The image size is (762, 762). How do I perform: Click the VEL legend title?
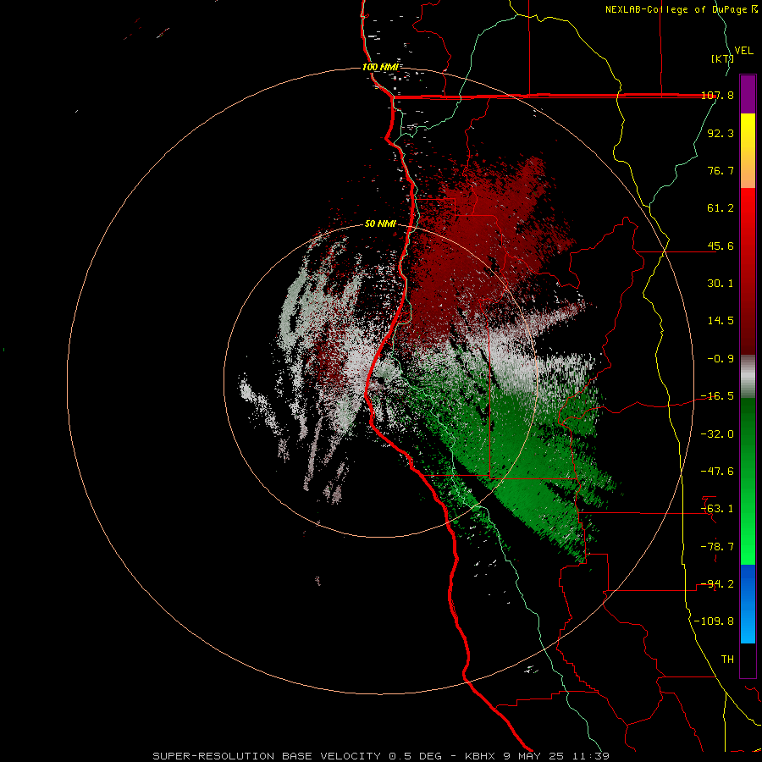pos(743,51)
